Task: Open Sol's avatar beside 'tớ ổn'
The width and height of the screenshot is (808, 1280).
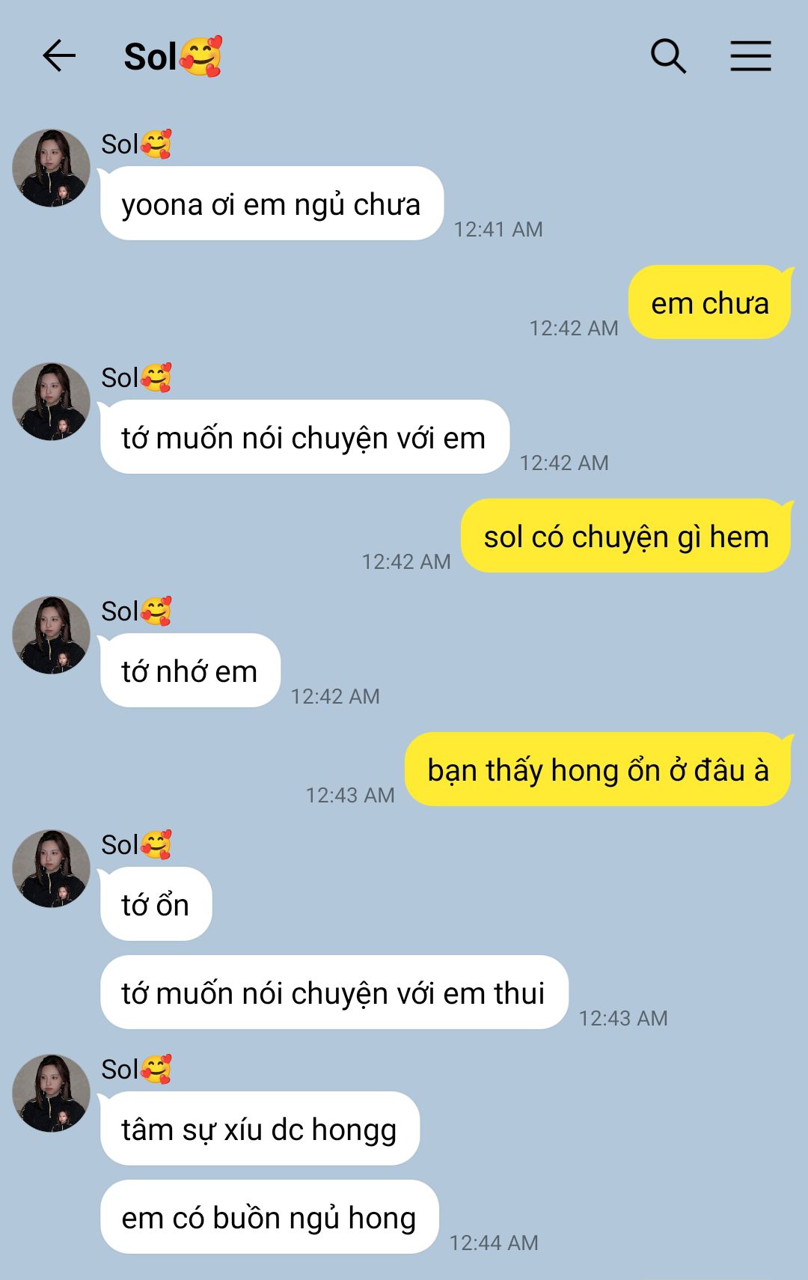Action: 51,868
